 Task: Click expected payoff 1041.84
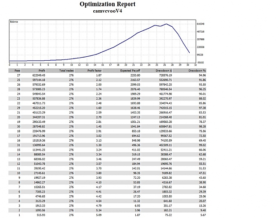coord(135,126)
